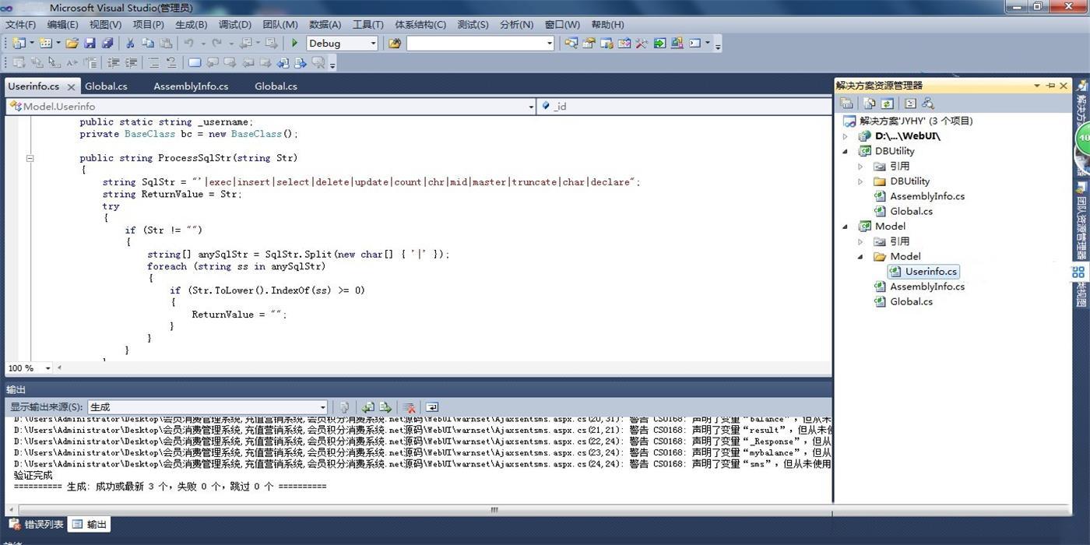Toggle auto-hide pin on Solution Explorer
Screen dimensions: 1090x545
click(x=1050, y=86)
